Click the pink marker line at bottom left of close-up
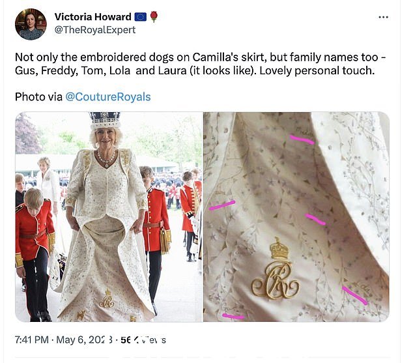Screen dimensions: 413x363 pyautogui.click(x=233, y=316)
